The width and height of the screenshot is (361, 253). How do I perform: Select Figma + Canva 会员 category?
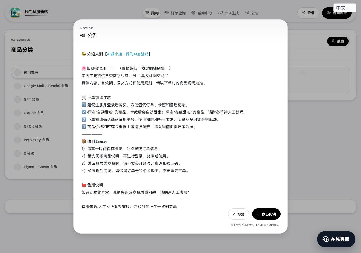click(42, 167)
